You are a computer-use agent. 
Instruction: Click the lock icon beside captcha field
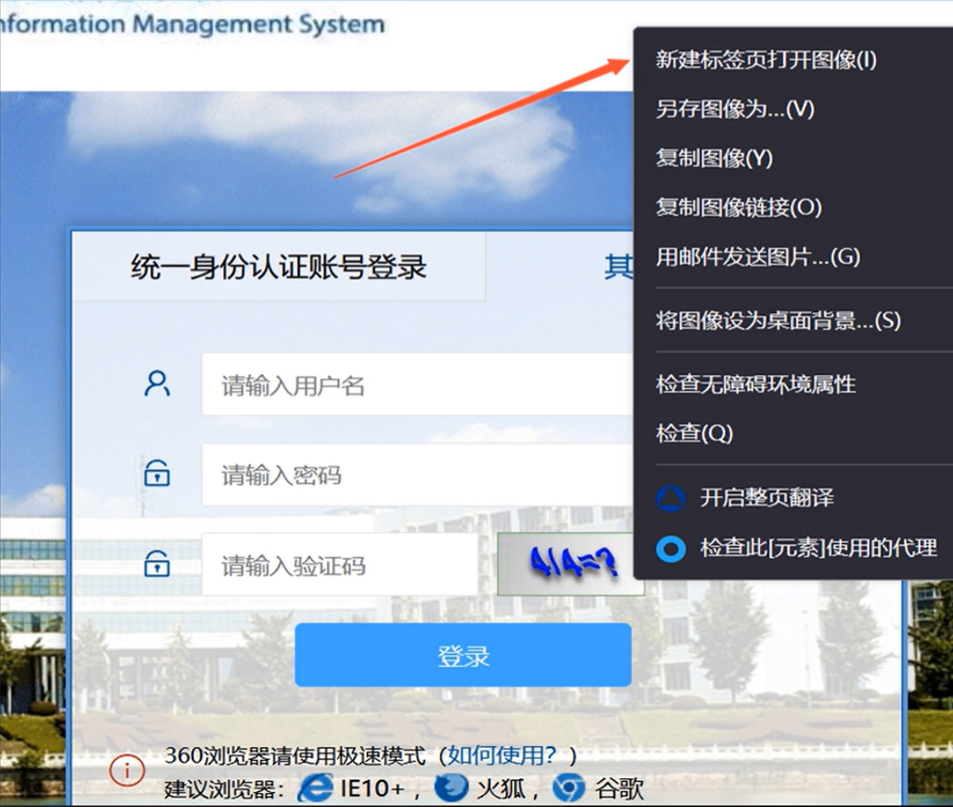pos(157,565)
